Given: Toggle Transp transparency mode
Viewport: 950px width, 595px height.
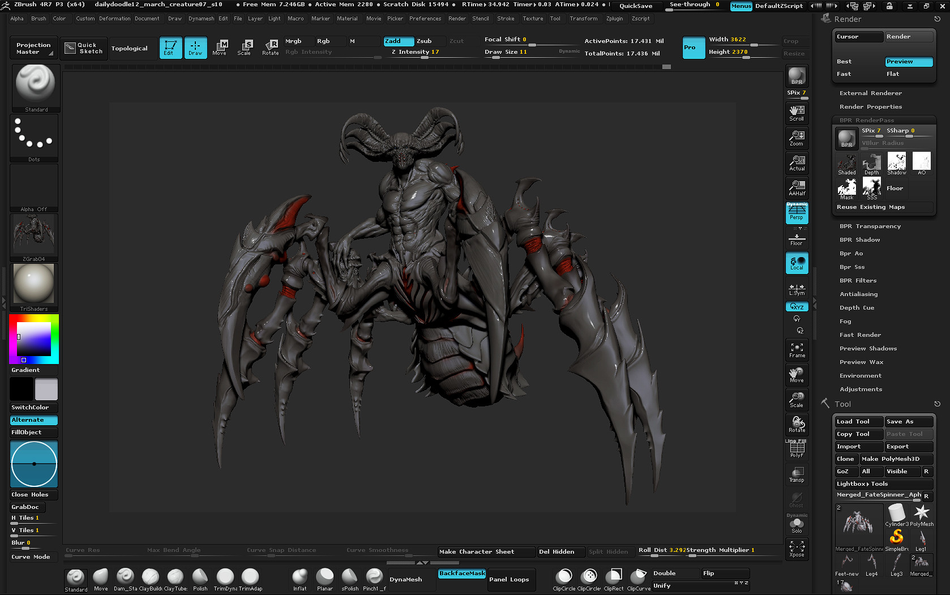Looking at the screenshot, I should tap(797, 474).
